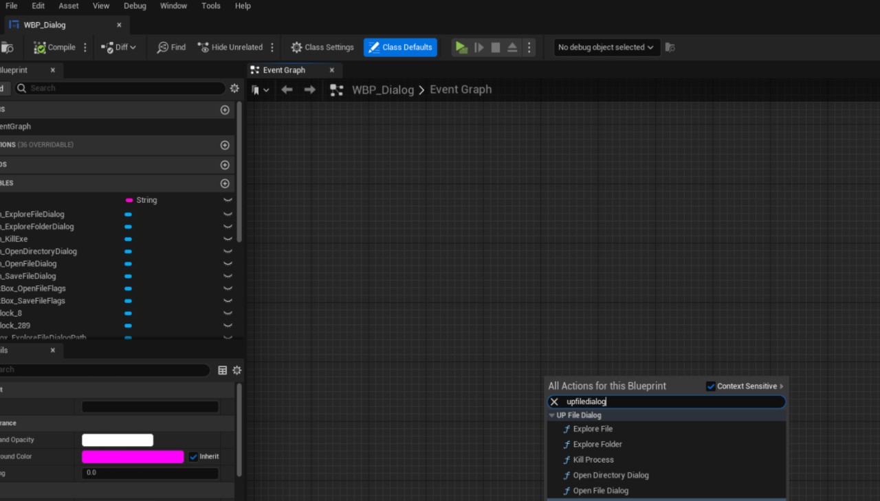The image size is (880, 501).
Task: Click the Find toolbar button
Action: point(171,47)
